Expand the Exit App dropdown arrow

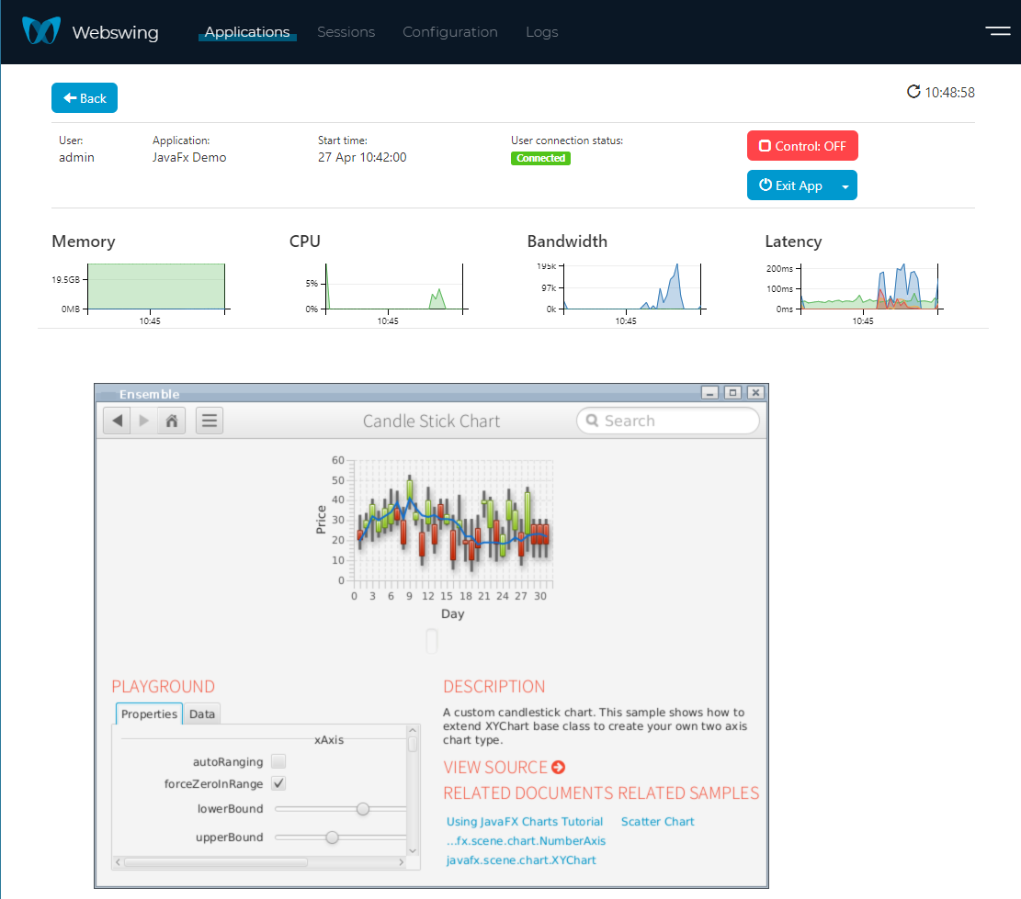coord(845,186)
